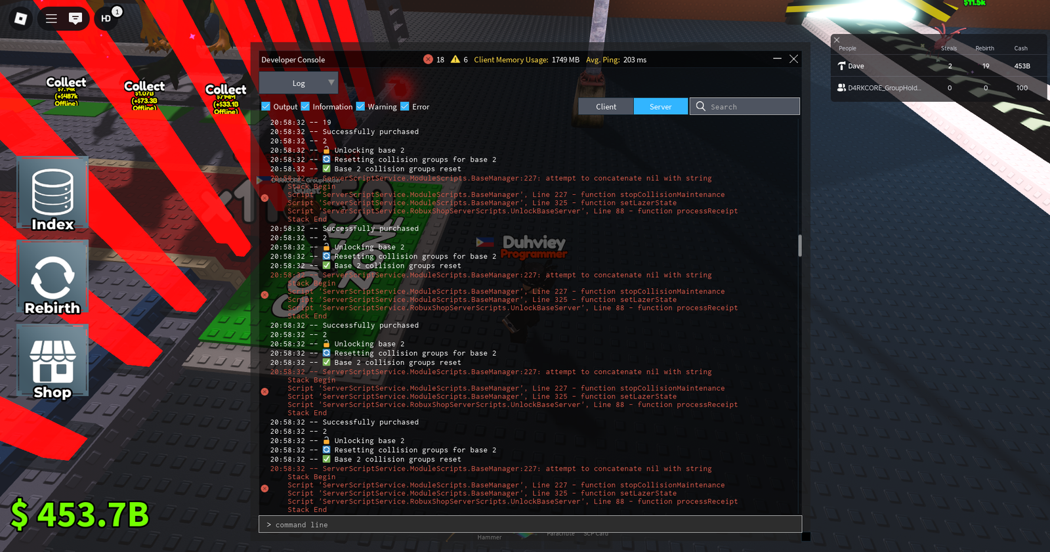Uncheck the Output filter checkbox
The width and height of the screenshot is (1050, 552).
(266, 106)
